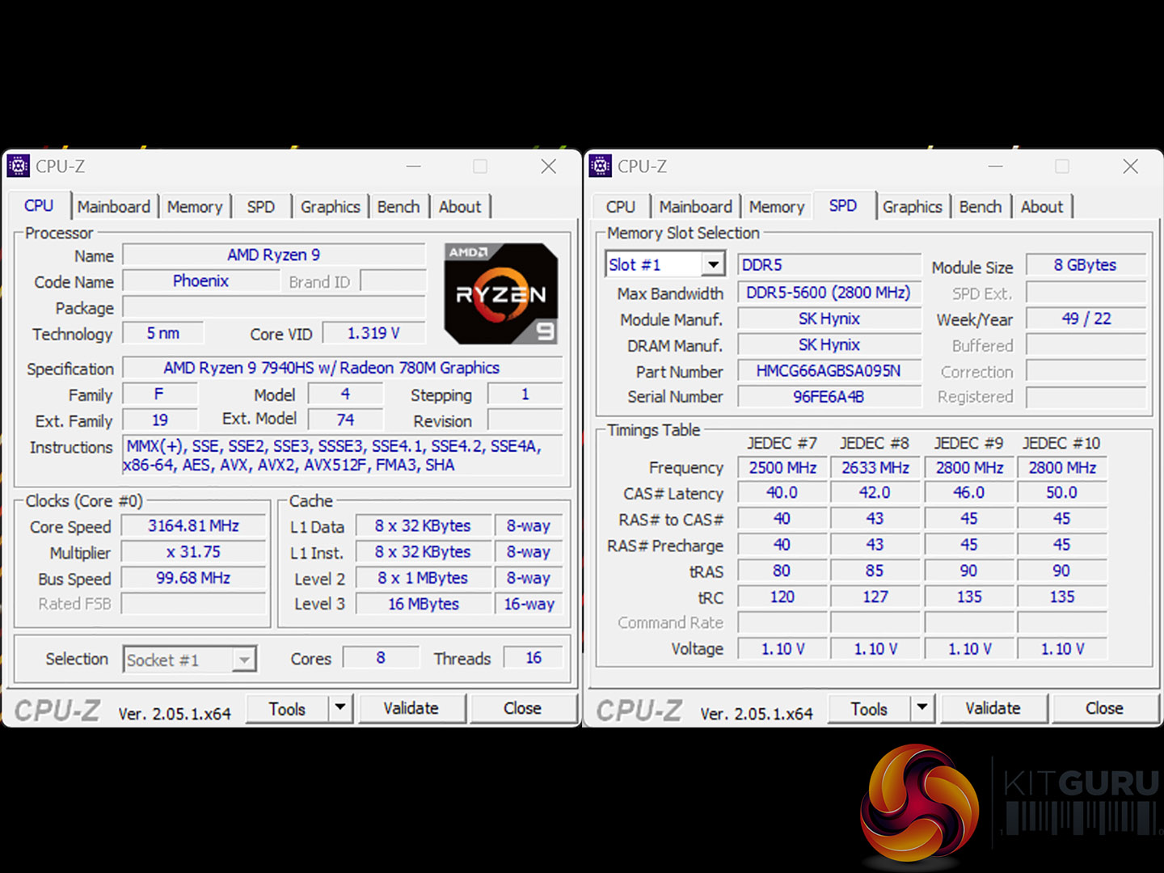The image size is (1164, 873).
Task: Click the DRAM Manuf. value "SK Hynix"
Action: coord(829,344)
